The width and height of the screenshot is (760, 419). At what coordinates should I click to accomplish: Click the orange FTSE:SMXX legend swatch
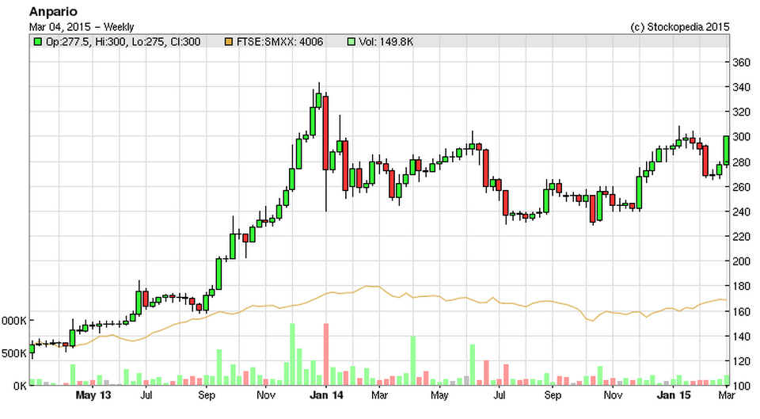pos(228,42)
